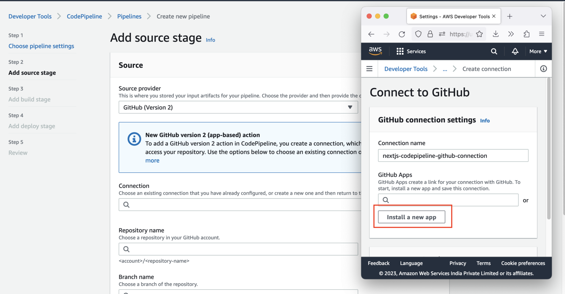Expand the breadcrumb ellipsis in popup

click(445, 69)
